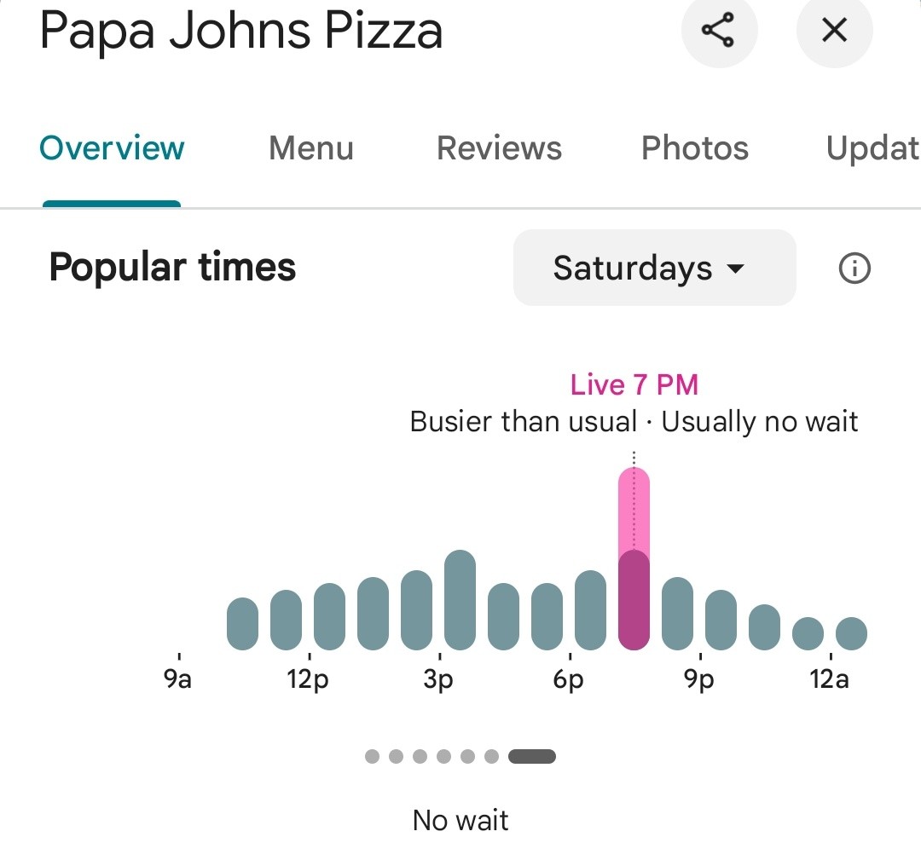Open the popular times info icon
Viewport: 921px width, 866px height.
[x=854, y=268]
